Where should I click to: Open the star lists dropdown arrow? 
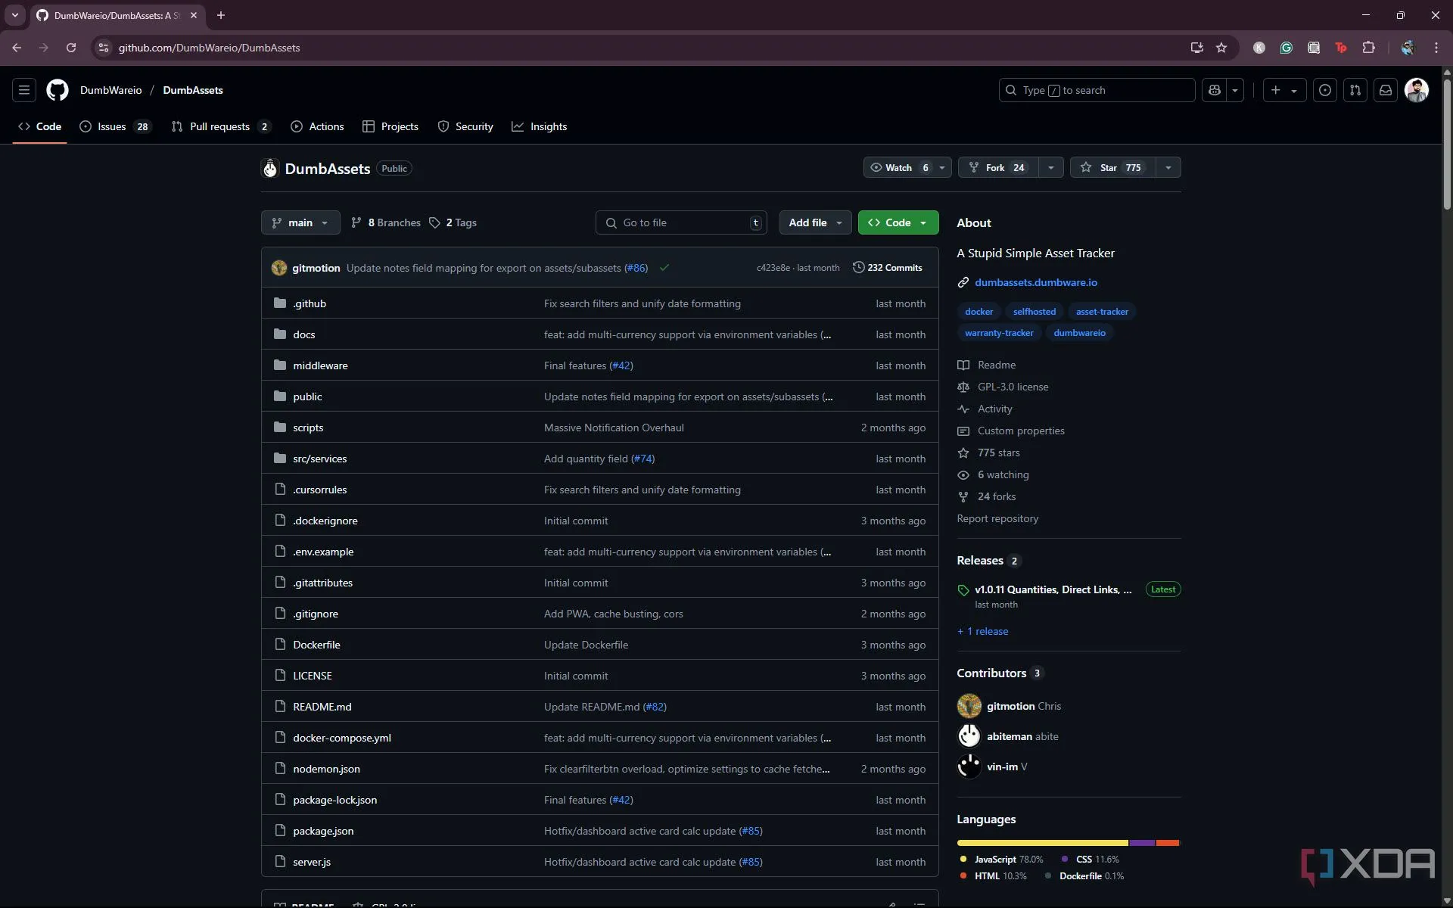(x=1168, y=167)
